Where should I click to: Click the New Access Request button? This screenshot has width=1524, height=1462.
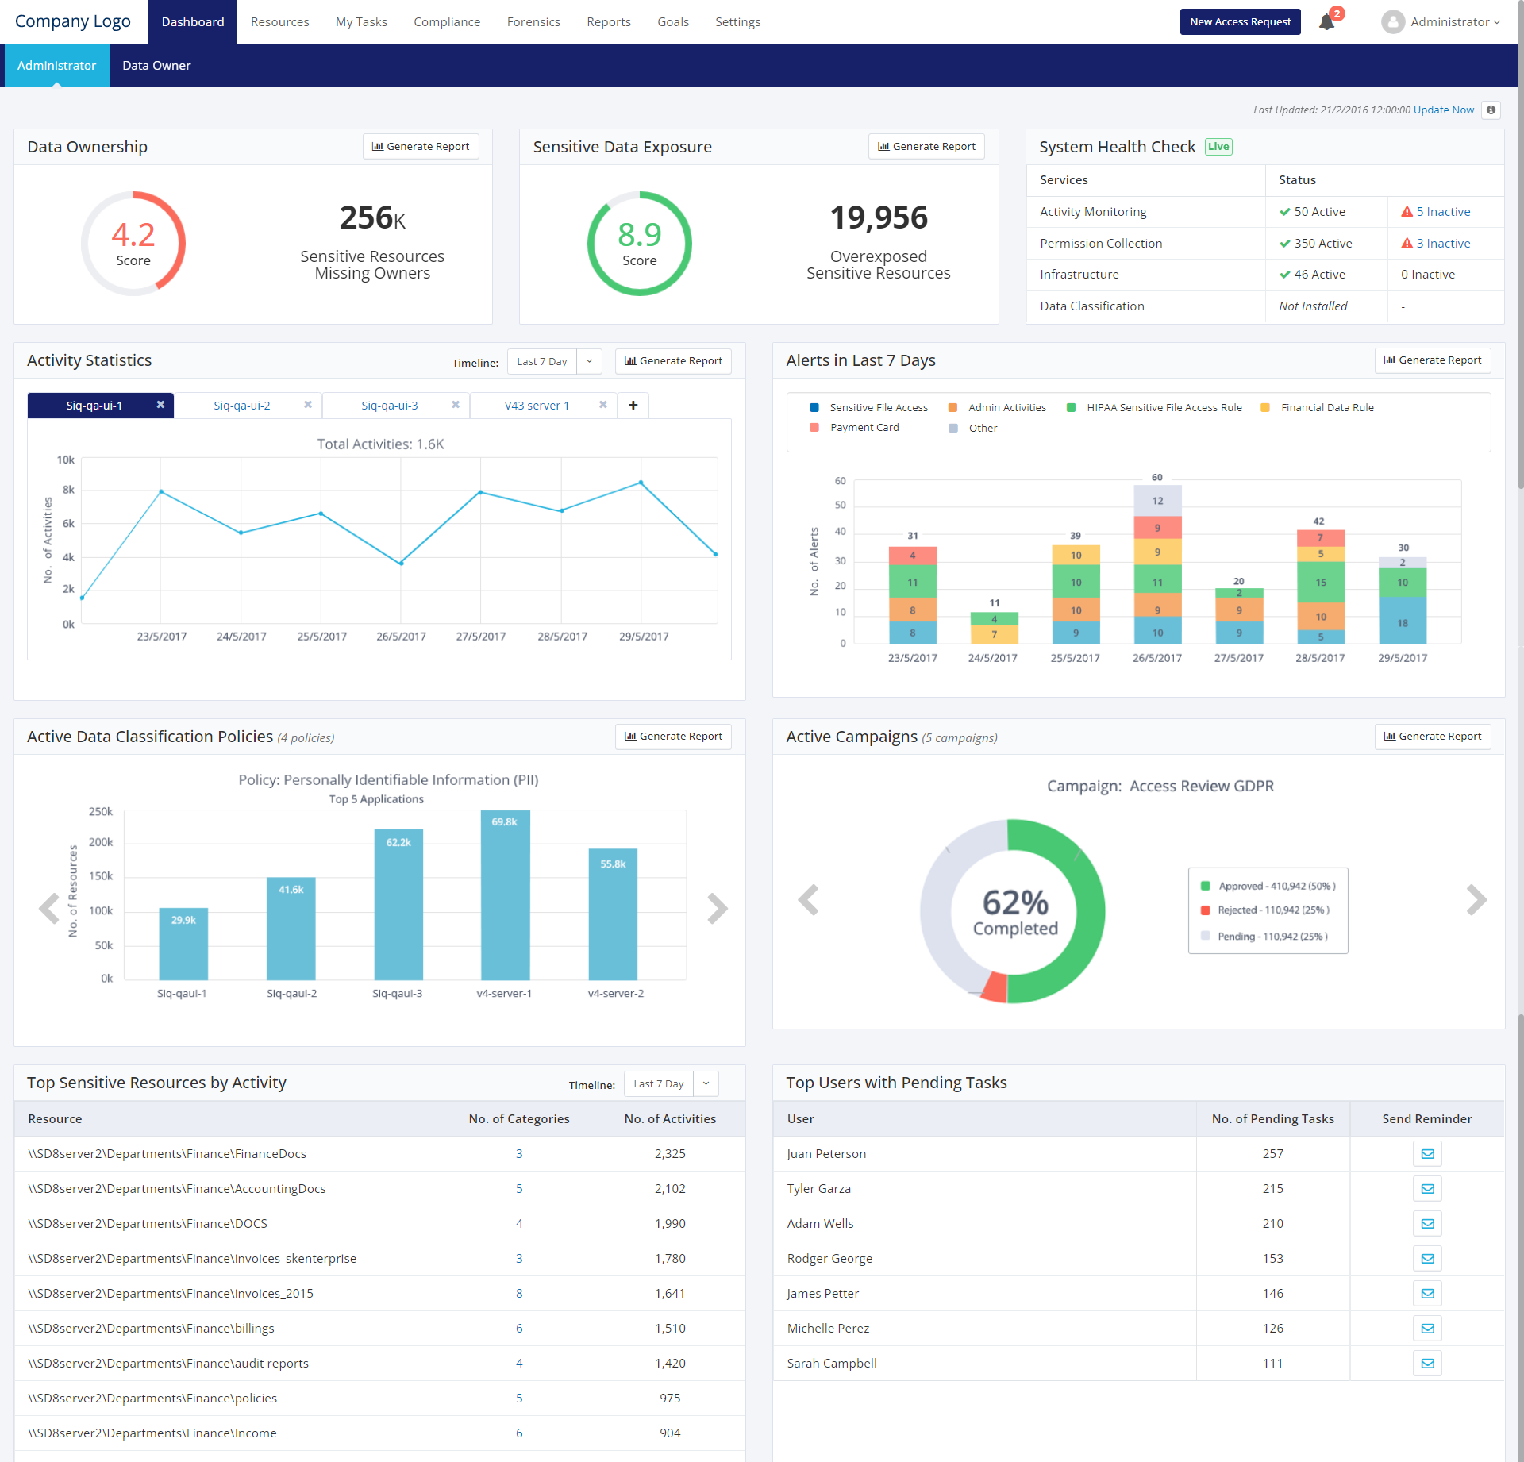coord(1240,22)
